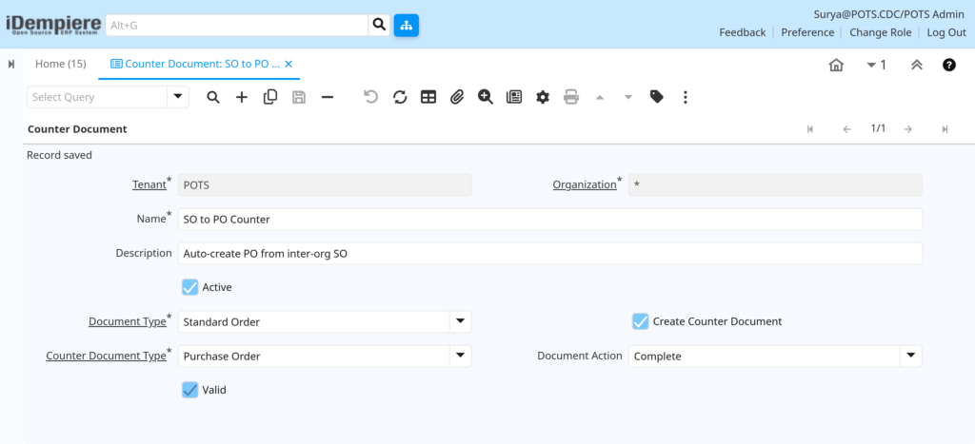Click the '1/1' record counter
The height and width of the screenshot is (444, 975).
click(878, 128)
